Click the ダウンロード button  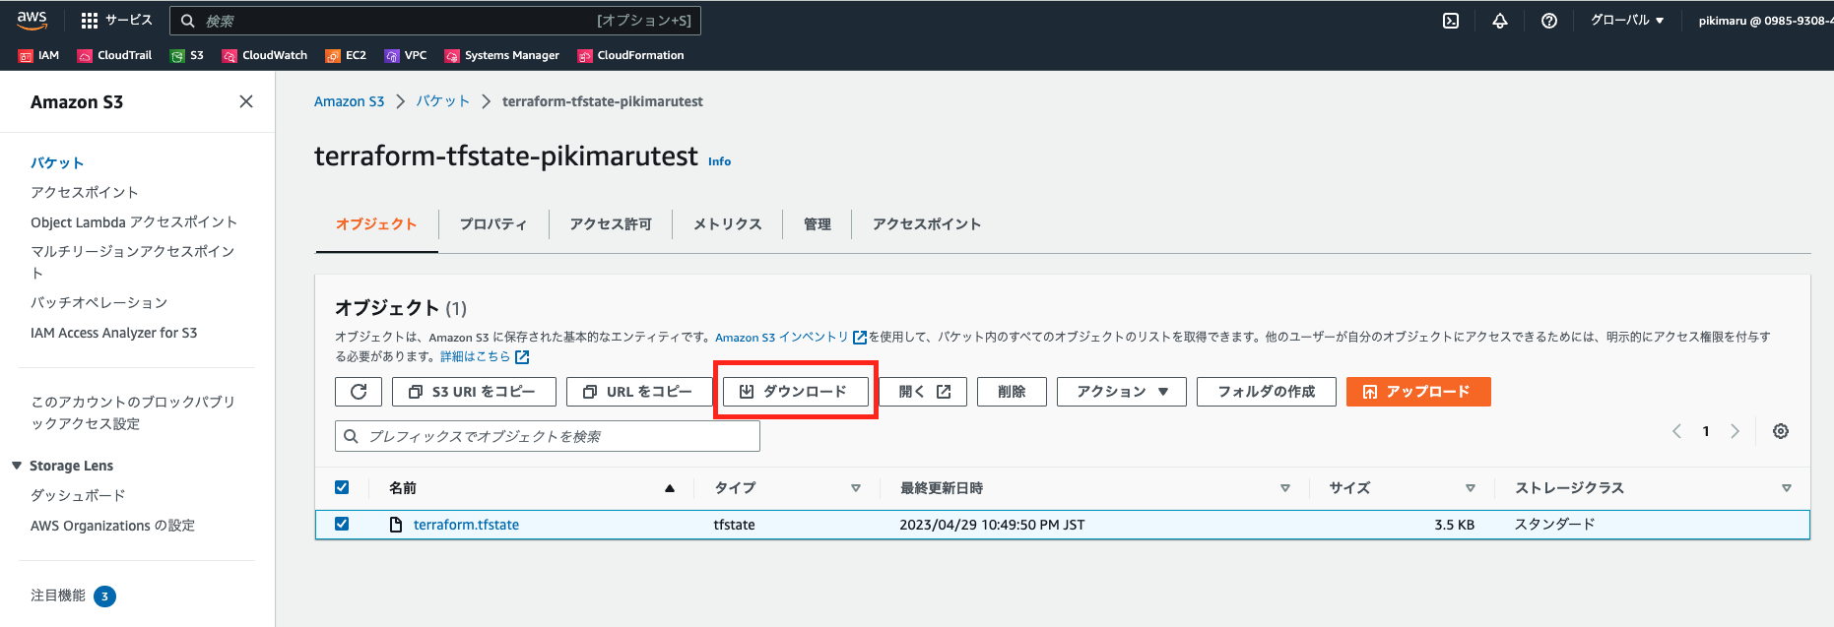click(796, 392)
